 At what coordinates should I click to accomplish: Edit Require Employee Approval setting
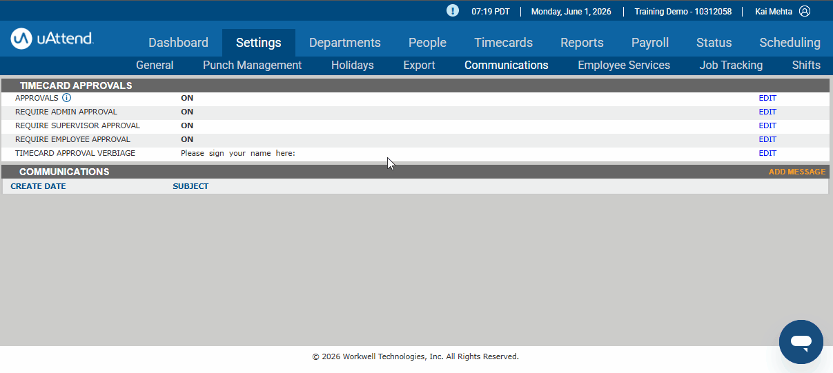tap(767, 139)
